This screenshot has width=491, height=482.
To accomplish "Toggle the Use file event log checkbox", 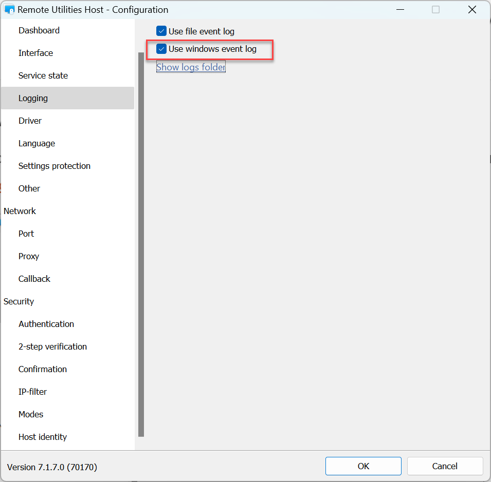I will [x=161, y=31].
